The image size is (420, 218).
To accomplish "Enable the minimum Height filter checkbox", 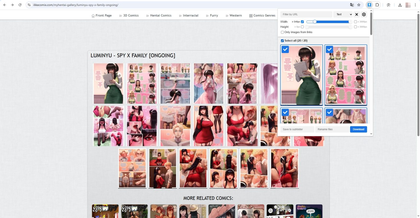I will (x=302, y=27).
